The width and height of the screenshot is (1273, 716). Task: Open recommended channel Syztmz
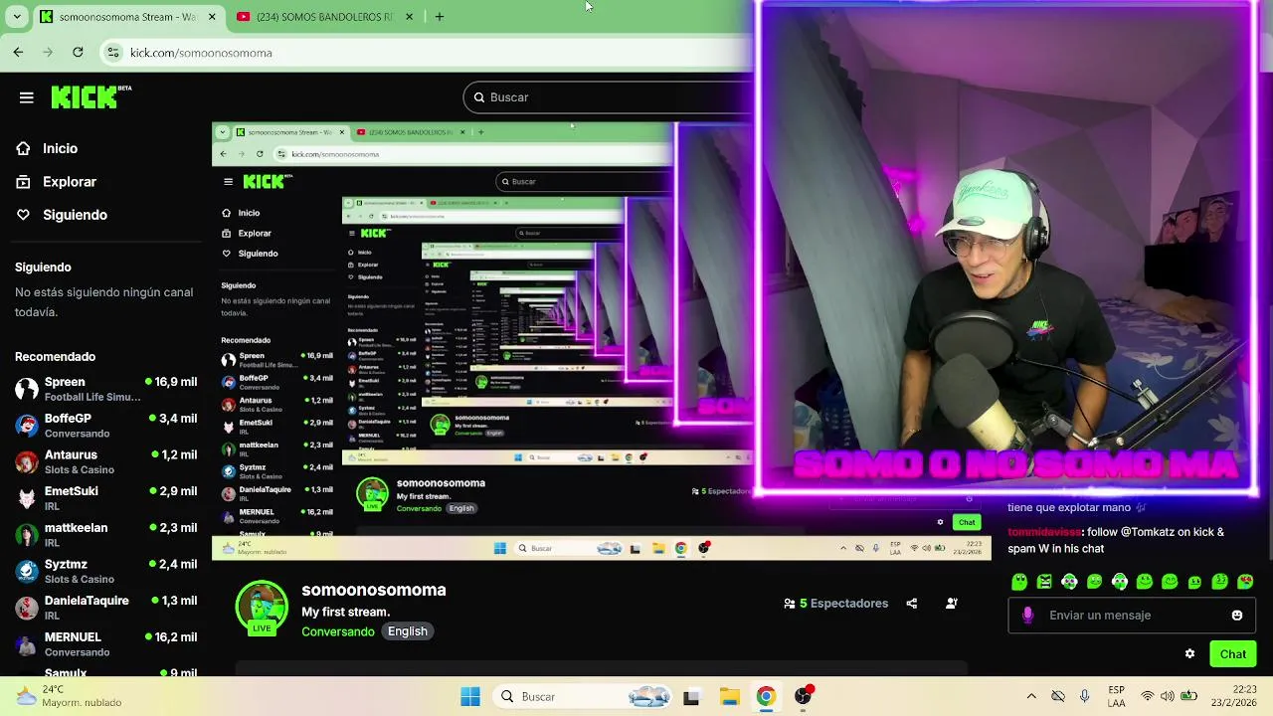[105, 572]
